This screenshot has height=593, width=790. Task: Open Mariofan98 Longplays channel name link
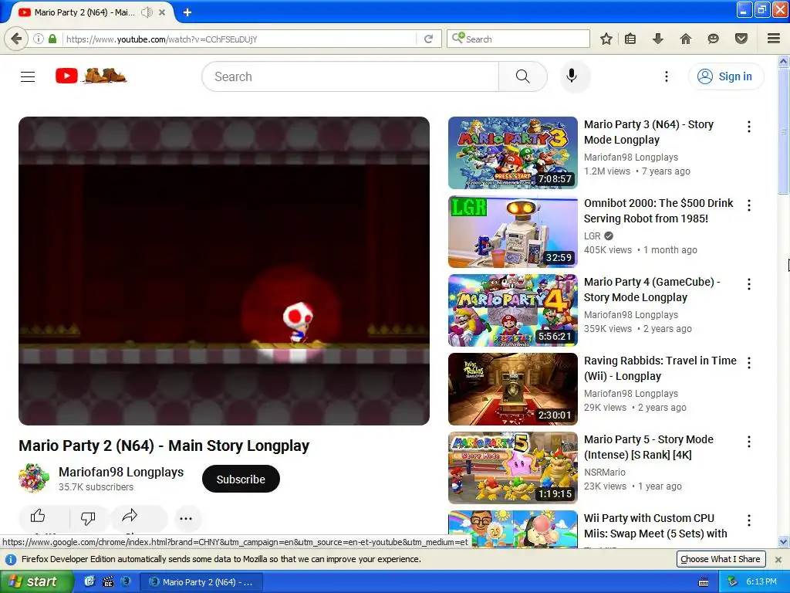[x=121, y=472]
